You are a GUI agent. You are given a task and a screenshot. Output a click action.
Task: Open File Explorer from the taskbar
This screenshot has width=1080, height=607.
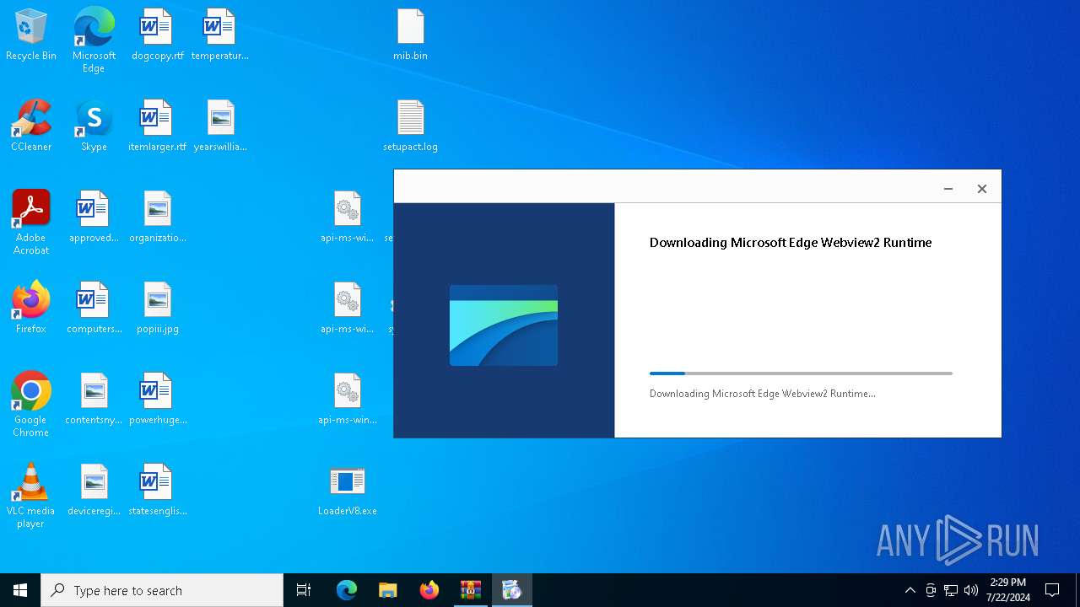click(388, 590)
